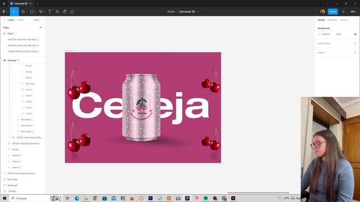Screen dimensions: 360x202
Task: Open shape tools dropdown
Action: 35,12
